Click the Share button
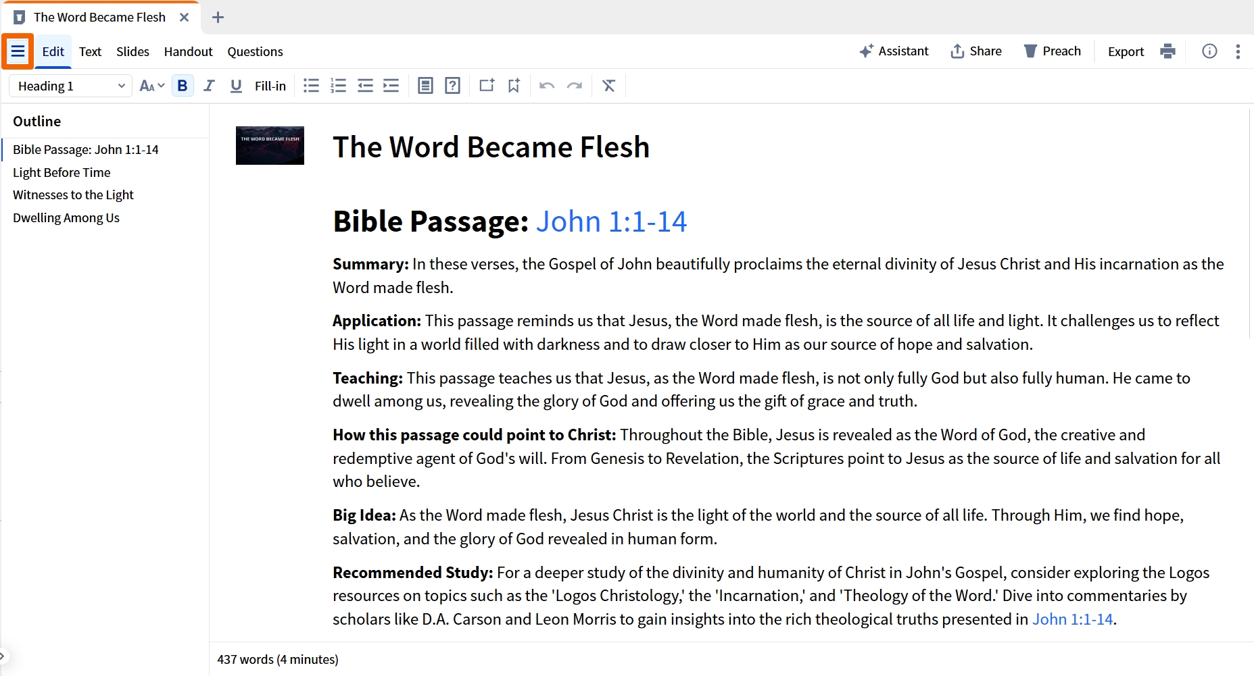 pos(976,51)
